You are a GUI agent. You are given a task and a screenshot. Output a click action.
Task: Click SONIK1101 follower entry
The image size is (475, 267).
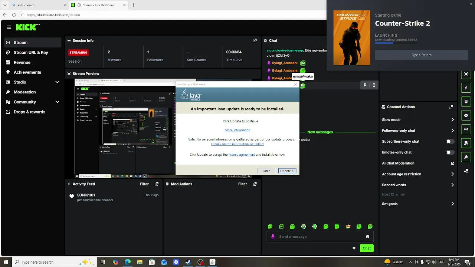tap(114, 197)
